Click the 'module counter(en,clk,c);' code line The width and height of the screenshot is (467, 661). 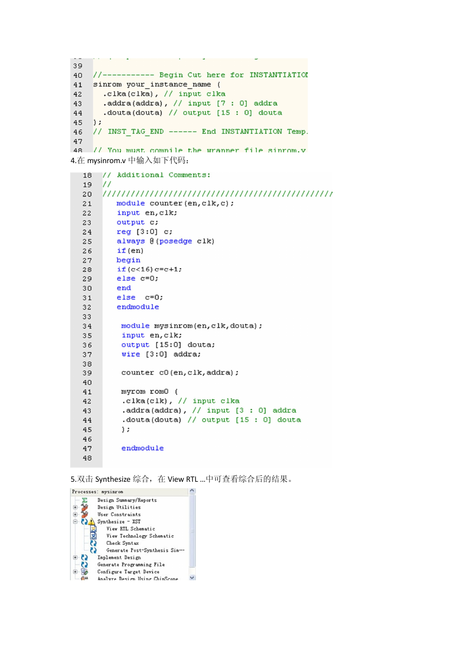pos(175,203)
